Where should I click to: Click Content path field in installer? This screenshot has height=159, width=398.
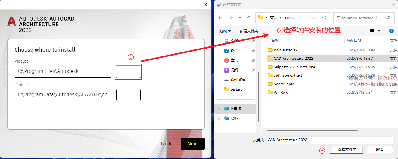coord(63,95)
